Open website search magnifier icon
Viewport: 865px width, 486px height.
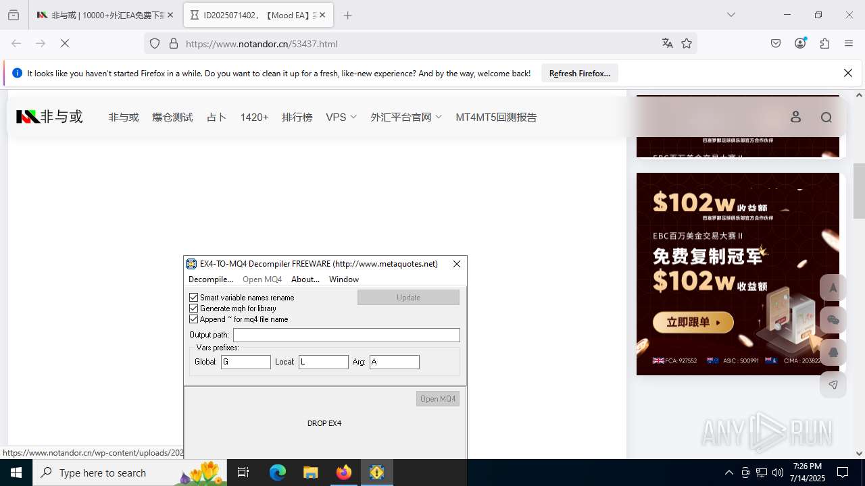(x=826, y=117)
